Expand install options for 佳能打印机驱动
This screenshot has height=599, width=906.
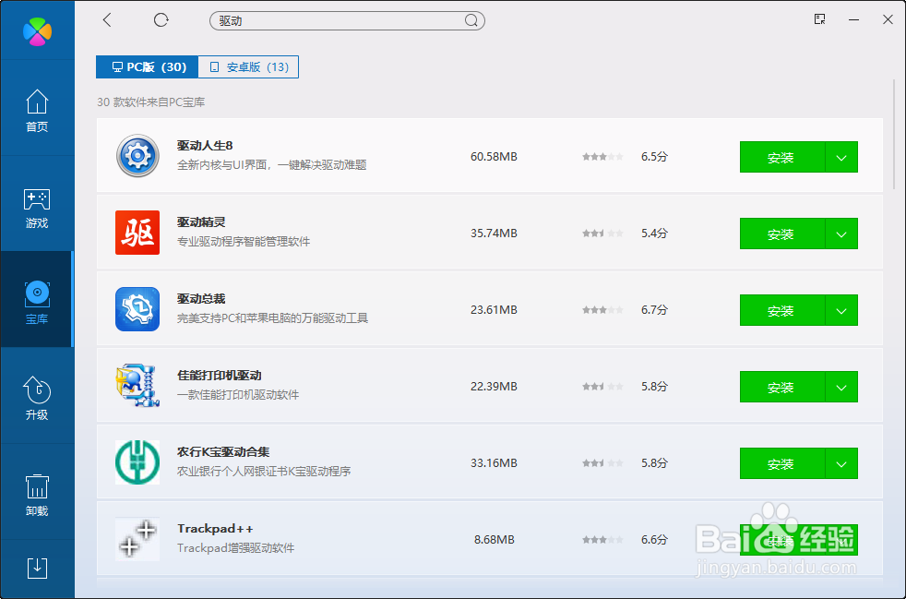(841, 387)
